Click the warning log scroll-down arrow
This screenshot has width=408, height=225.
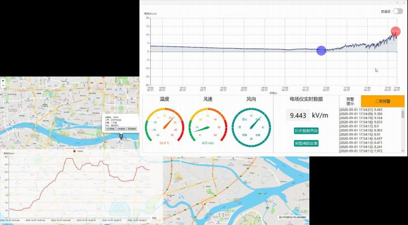(403, 151)
